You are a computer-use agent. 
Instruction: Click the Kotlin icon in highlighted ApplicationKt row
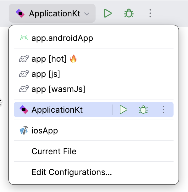tap(24, 110)
